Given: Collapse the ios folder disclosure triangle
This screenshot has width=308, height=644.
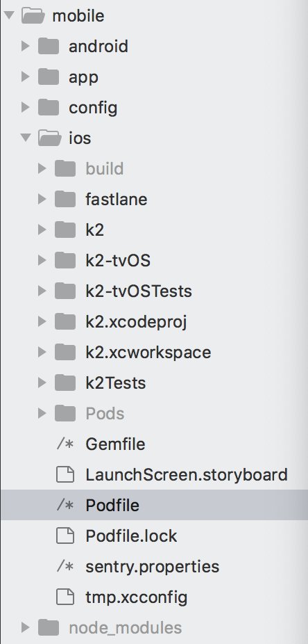Looking at the screenshot, I should click(26, 138).
